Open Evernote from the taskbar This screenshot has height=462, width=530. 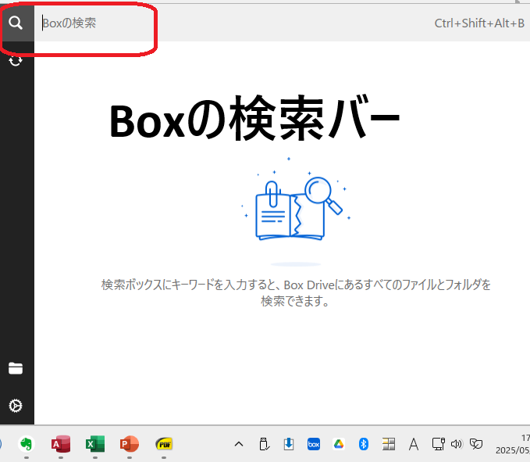point(27,444)
